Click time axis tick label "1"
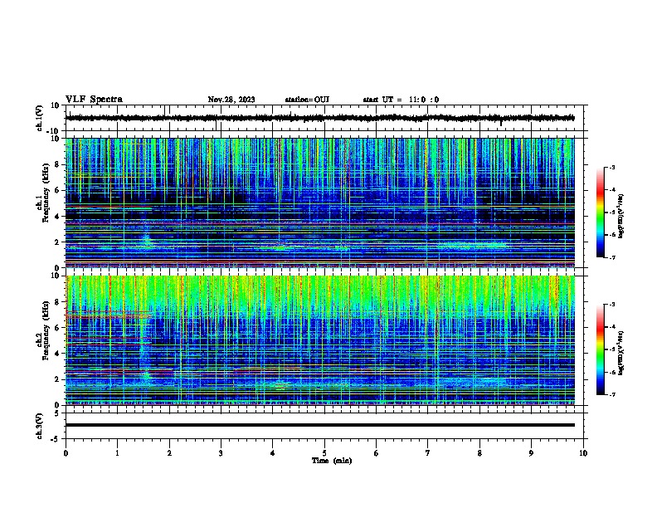Viewport: 657px width, 508px height. coord(117,453)
